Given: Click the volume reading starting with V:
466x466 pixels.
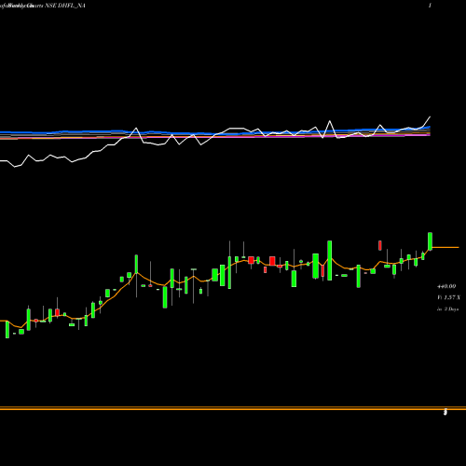Looking at the screenshot, I should [448, 297].
